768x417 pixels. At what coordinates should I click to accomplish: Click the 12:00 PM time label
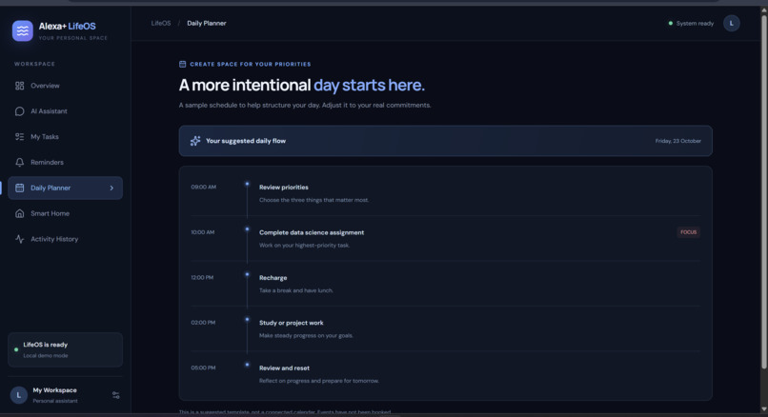(x=202, y=277)
